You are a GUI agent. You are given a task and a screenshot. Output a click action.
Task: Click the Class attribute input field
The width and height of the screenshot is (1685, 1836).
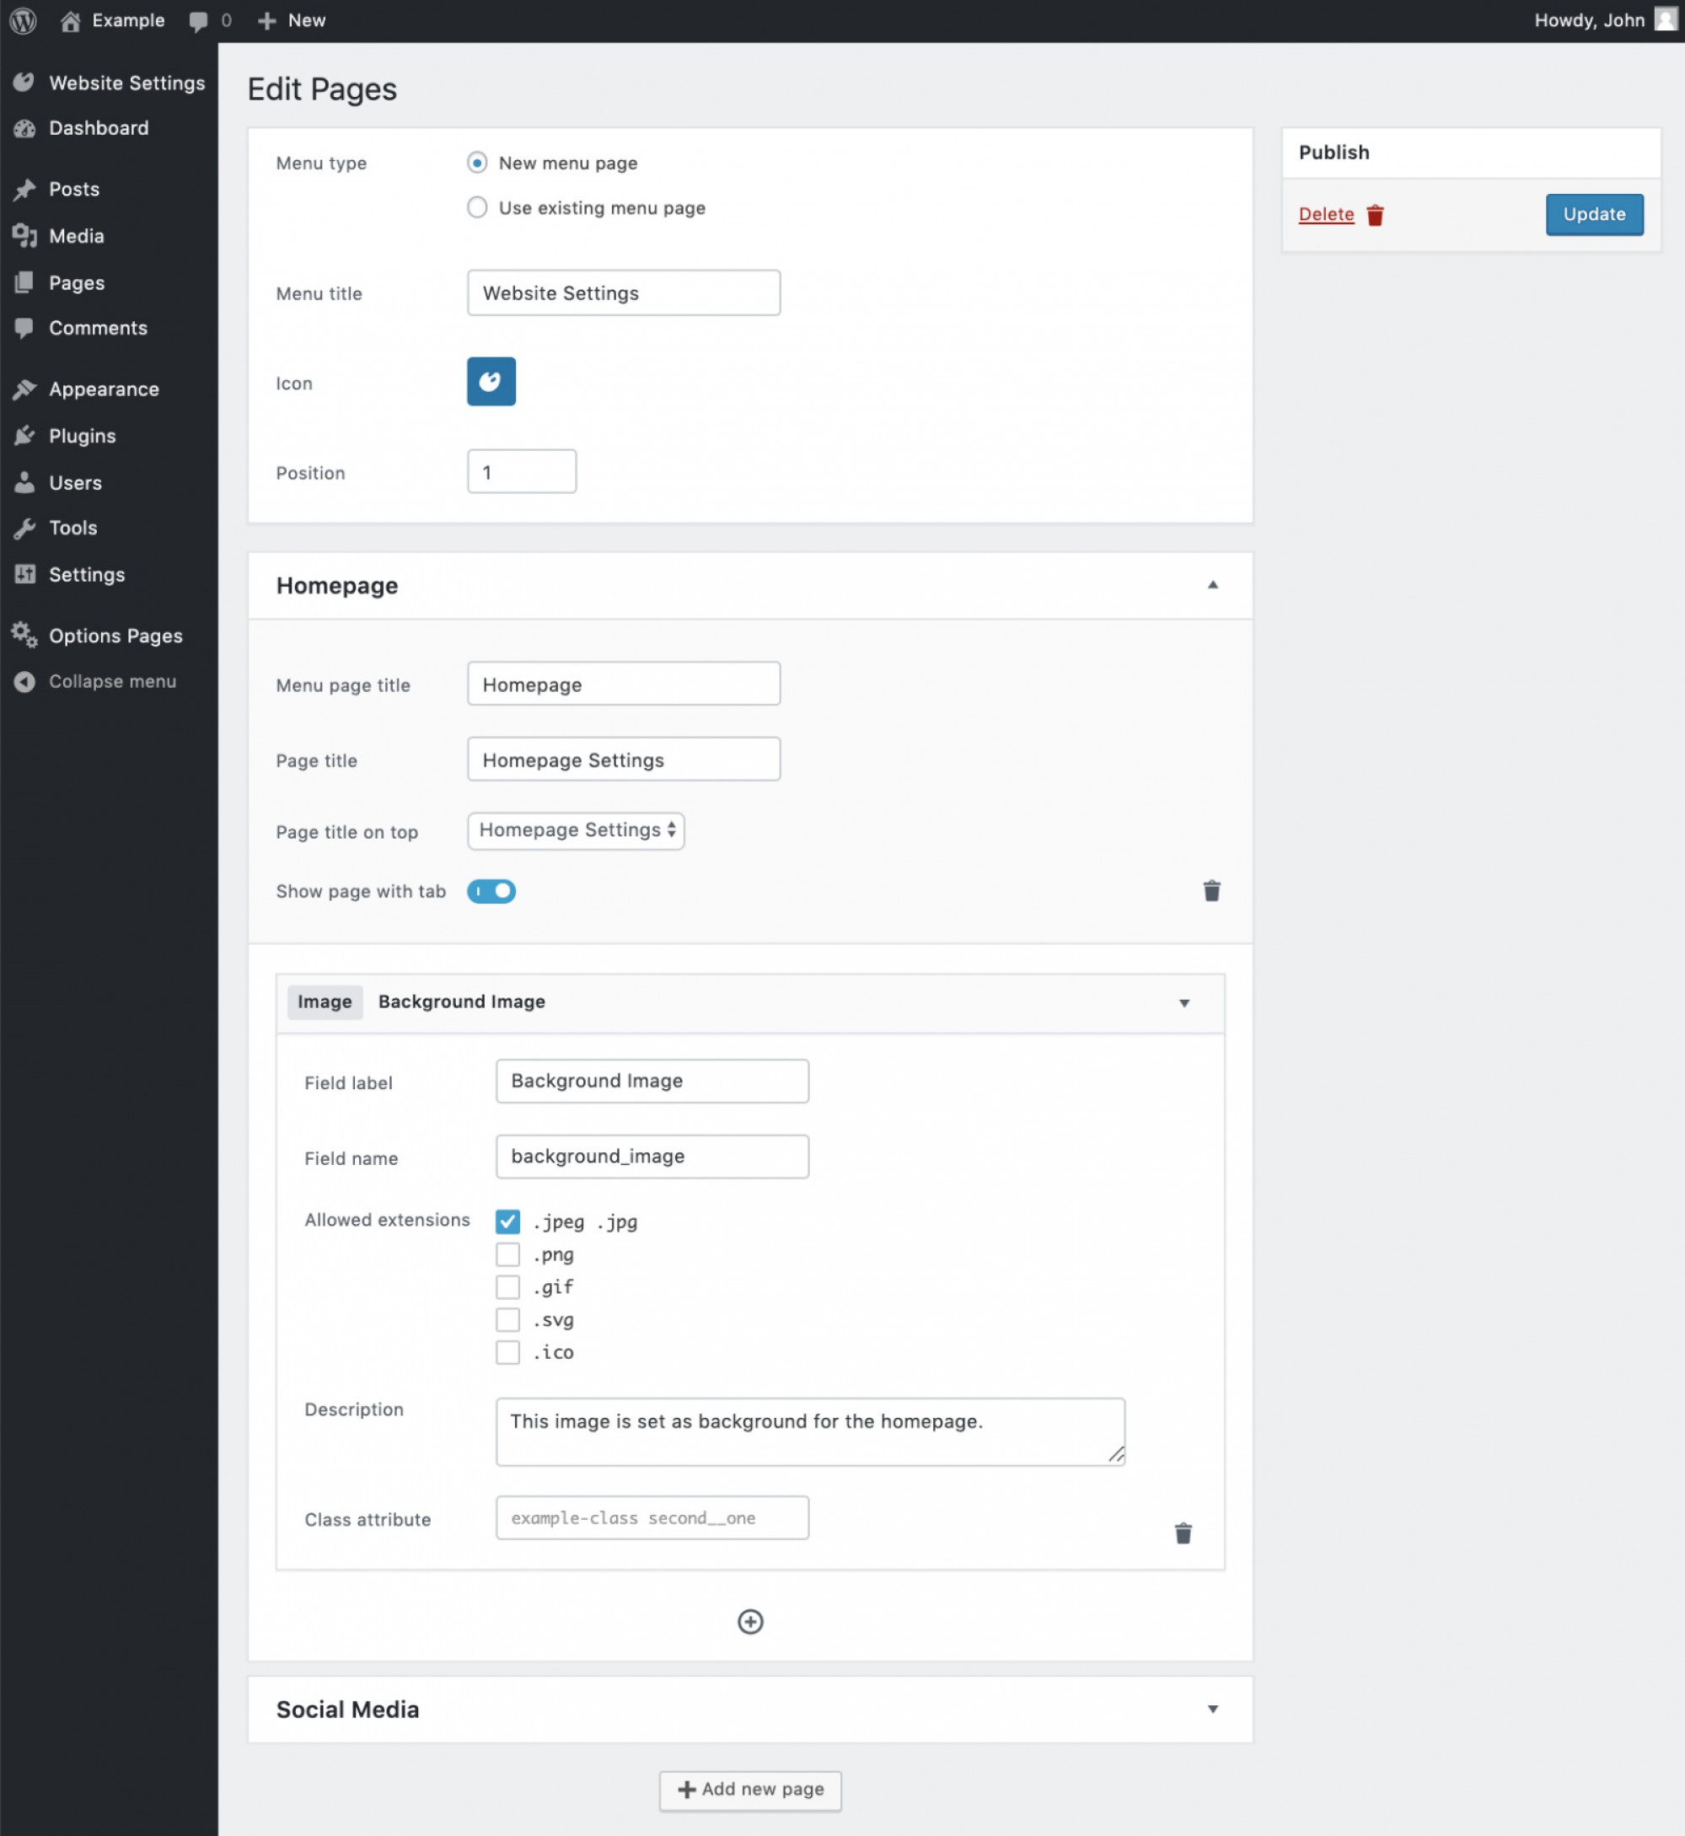[x=652, y=1518]
